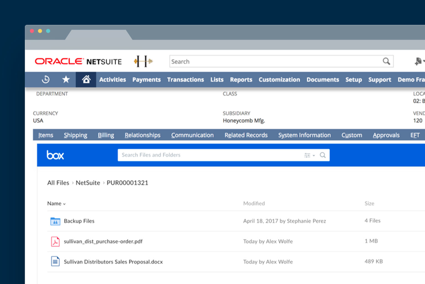Open sullivan_dist_purchase-order.pdf file

103,241
